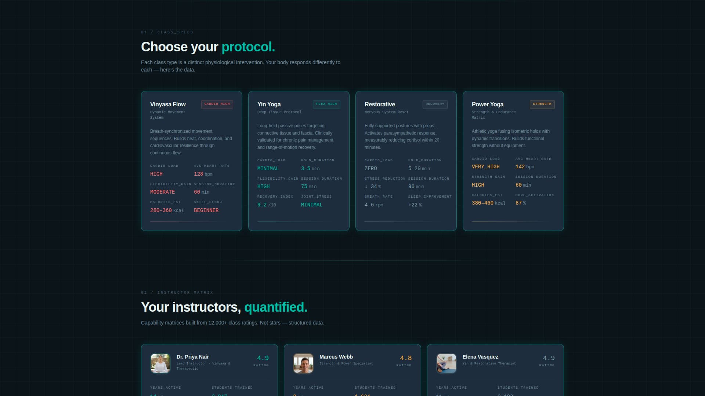The width and height of the screenshot is (705, 396).
Task: Click 'Deep Tissue Protocol' subtitle on Yin card
Action: pyautogui.click(x=279, y=112)
